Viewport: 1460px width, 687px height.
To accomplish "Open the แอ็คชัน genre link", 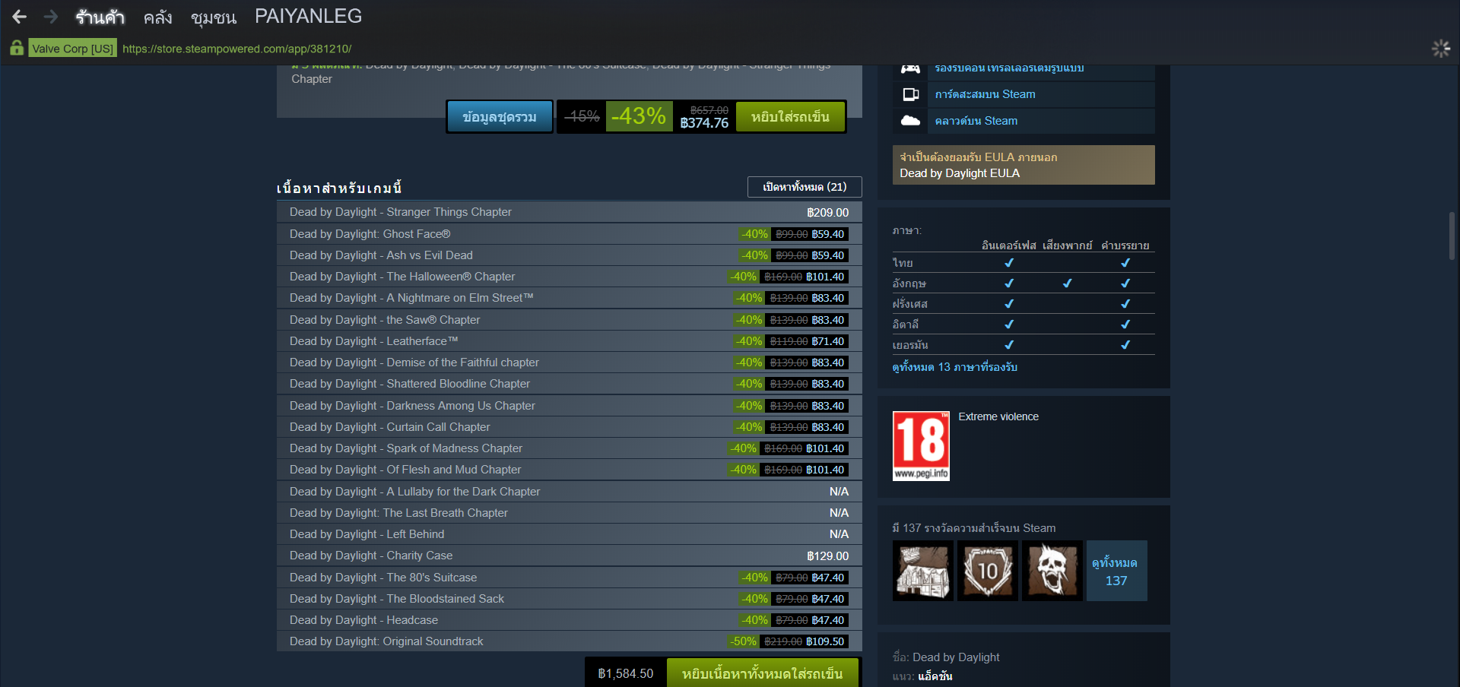I will click(x=935, y=676).
